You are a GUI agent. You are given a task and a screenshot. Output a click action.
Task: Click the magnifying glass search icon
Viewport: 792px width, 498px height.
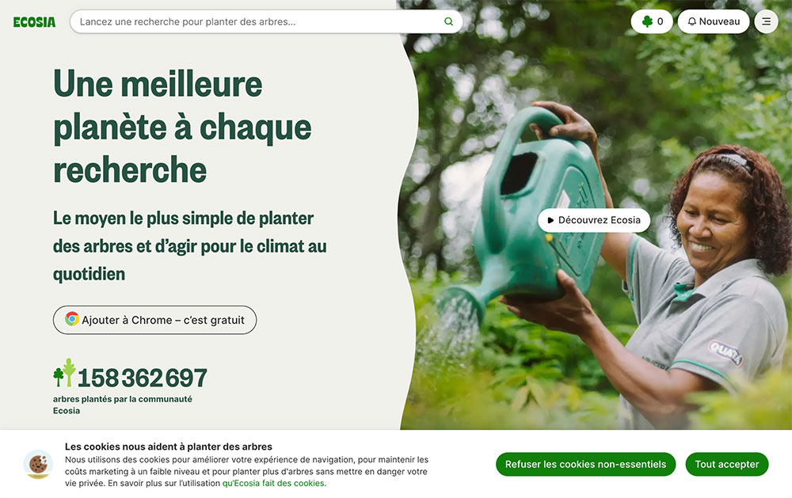448,21
